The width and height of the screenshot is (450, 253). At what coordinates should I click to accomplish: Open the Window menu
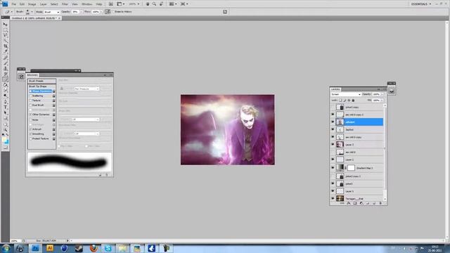[87, 4]
